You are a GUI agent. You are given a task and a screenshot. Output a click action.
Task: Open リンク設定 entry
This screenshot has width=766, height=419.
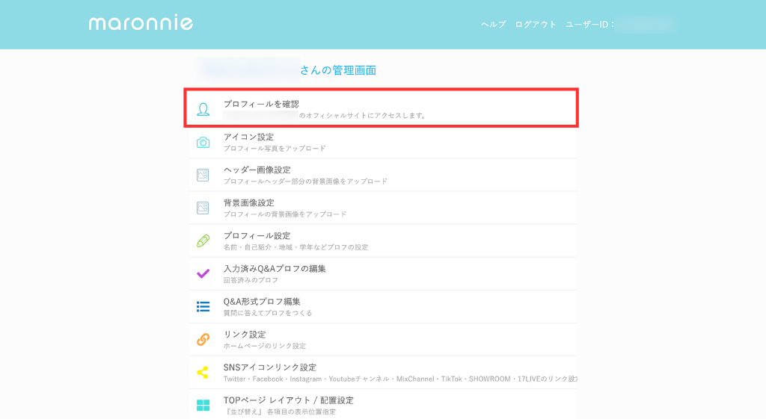(x=383, y=340)
